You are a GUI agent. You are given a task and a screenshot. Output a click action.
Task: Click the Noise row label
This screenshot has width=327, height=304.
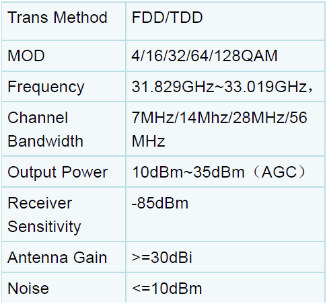[x=28, y=289]
